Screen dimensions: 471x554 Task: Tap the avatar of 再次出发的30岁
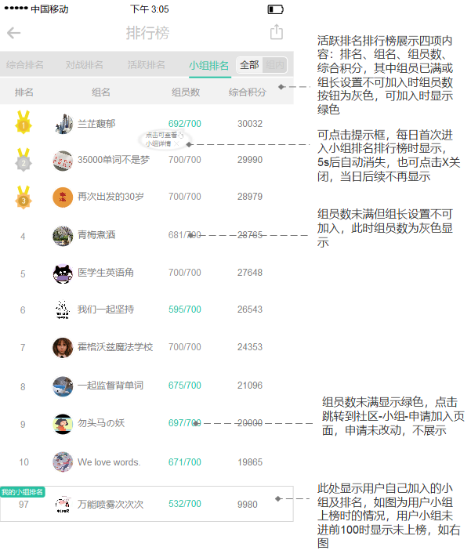(x=63, y=197)
